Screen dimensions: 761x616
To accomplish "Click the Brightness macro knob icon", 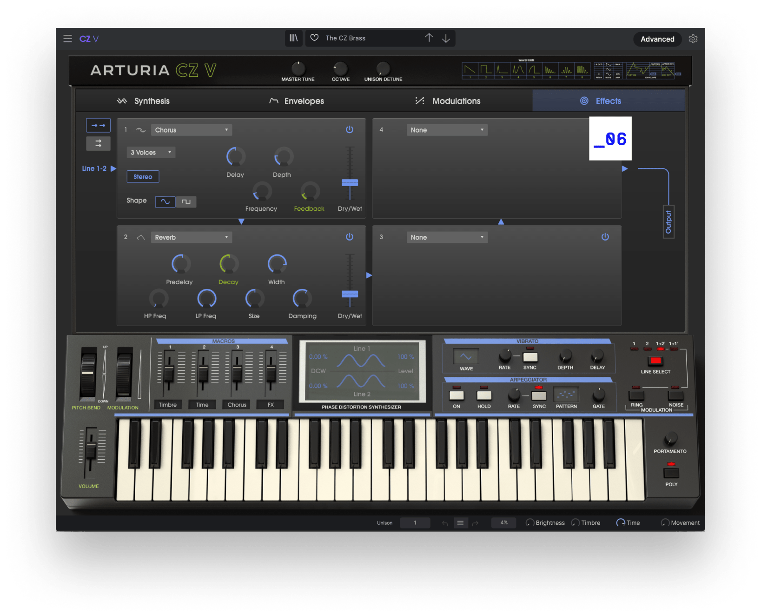I will click(529, 523).
